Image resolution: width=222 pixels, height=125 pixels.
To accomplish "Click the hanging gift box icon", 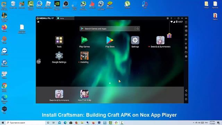I will [169, 35].
